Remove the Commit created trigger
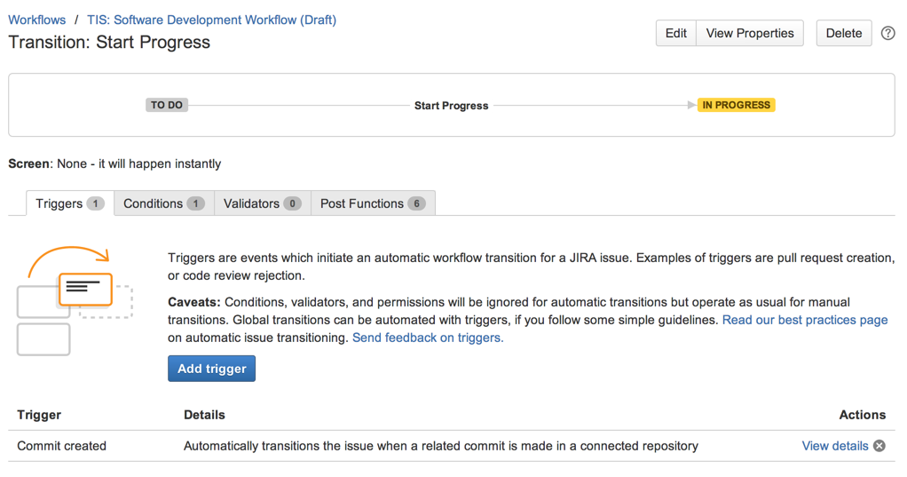907x477 pixels. pyautogui.click(x=879, y=446)
